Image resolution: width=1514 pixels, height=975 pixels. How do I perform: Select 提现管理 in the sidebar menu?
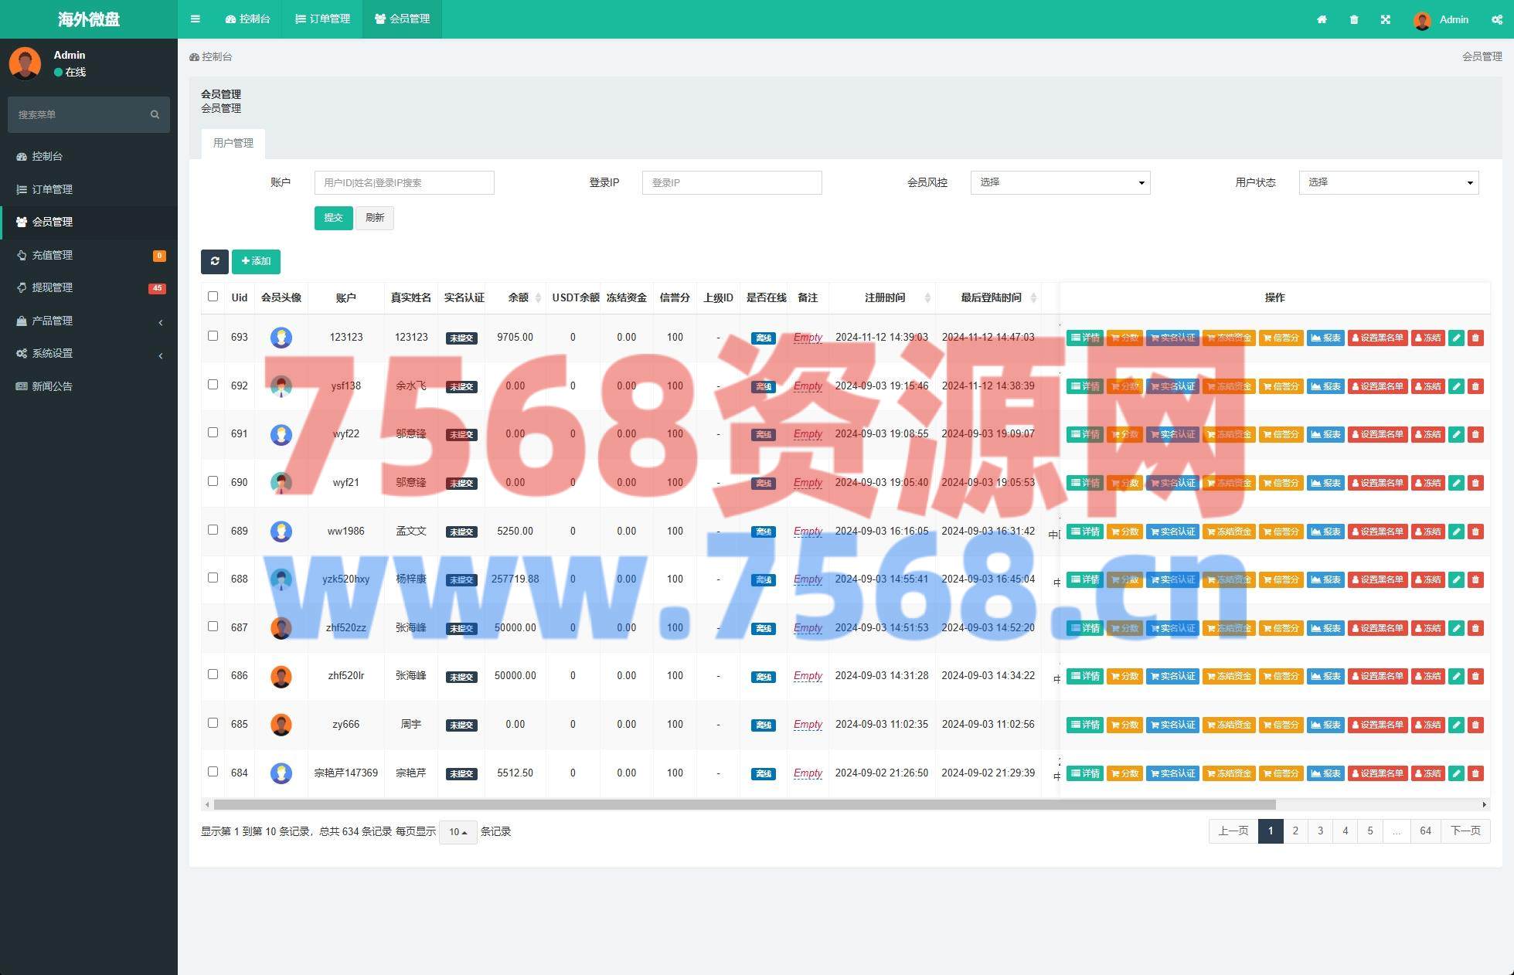53,287
